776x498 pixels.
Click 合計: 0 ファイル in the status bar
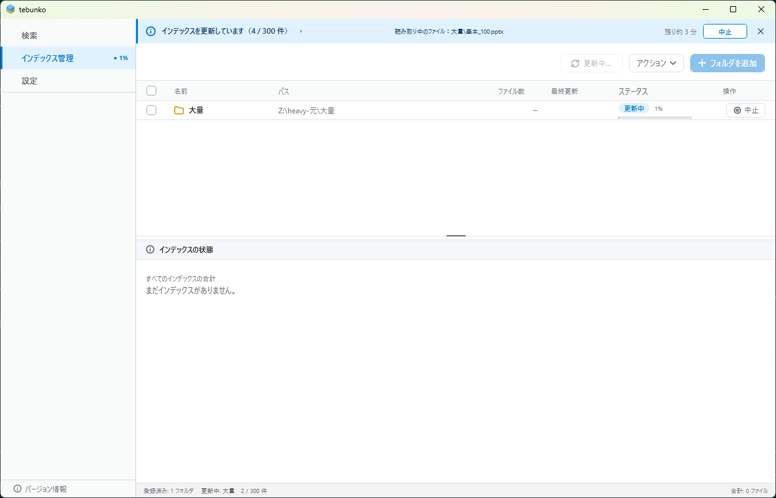[x=749, y=491]
